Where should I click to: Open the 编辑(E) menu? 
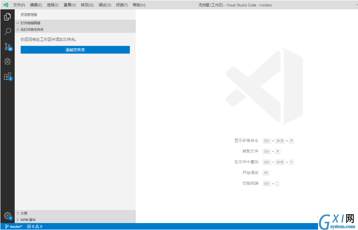click(36, 5)
